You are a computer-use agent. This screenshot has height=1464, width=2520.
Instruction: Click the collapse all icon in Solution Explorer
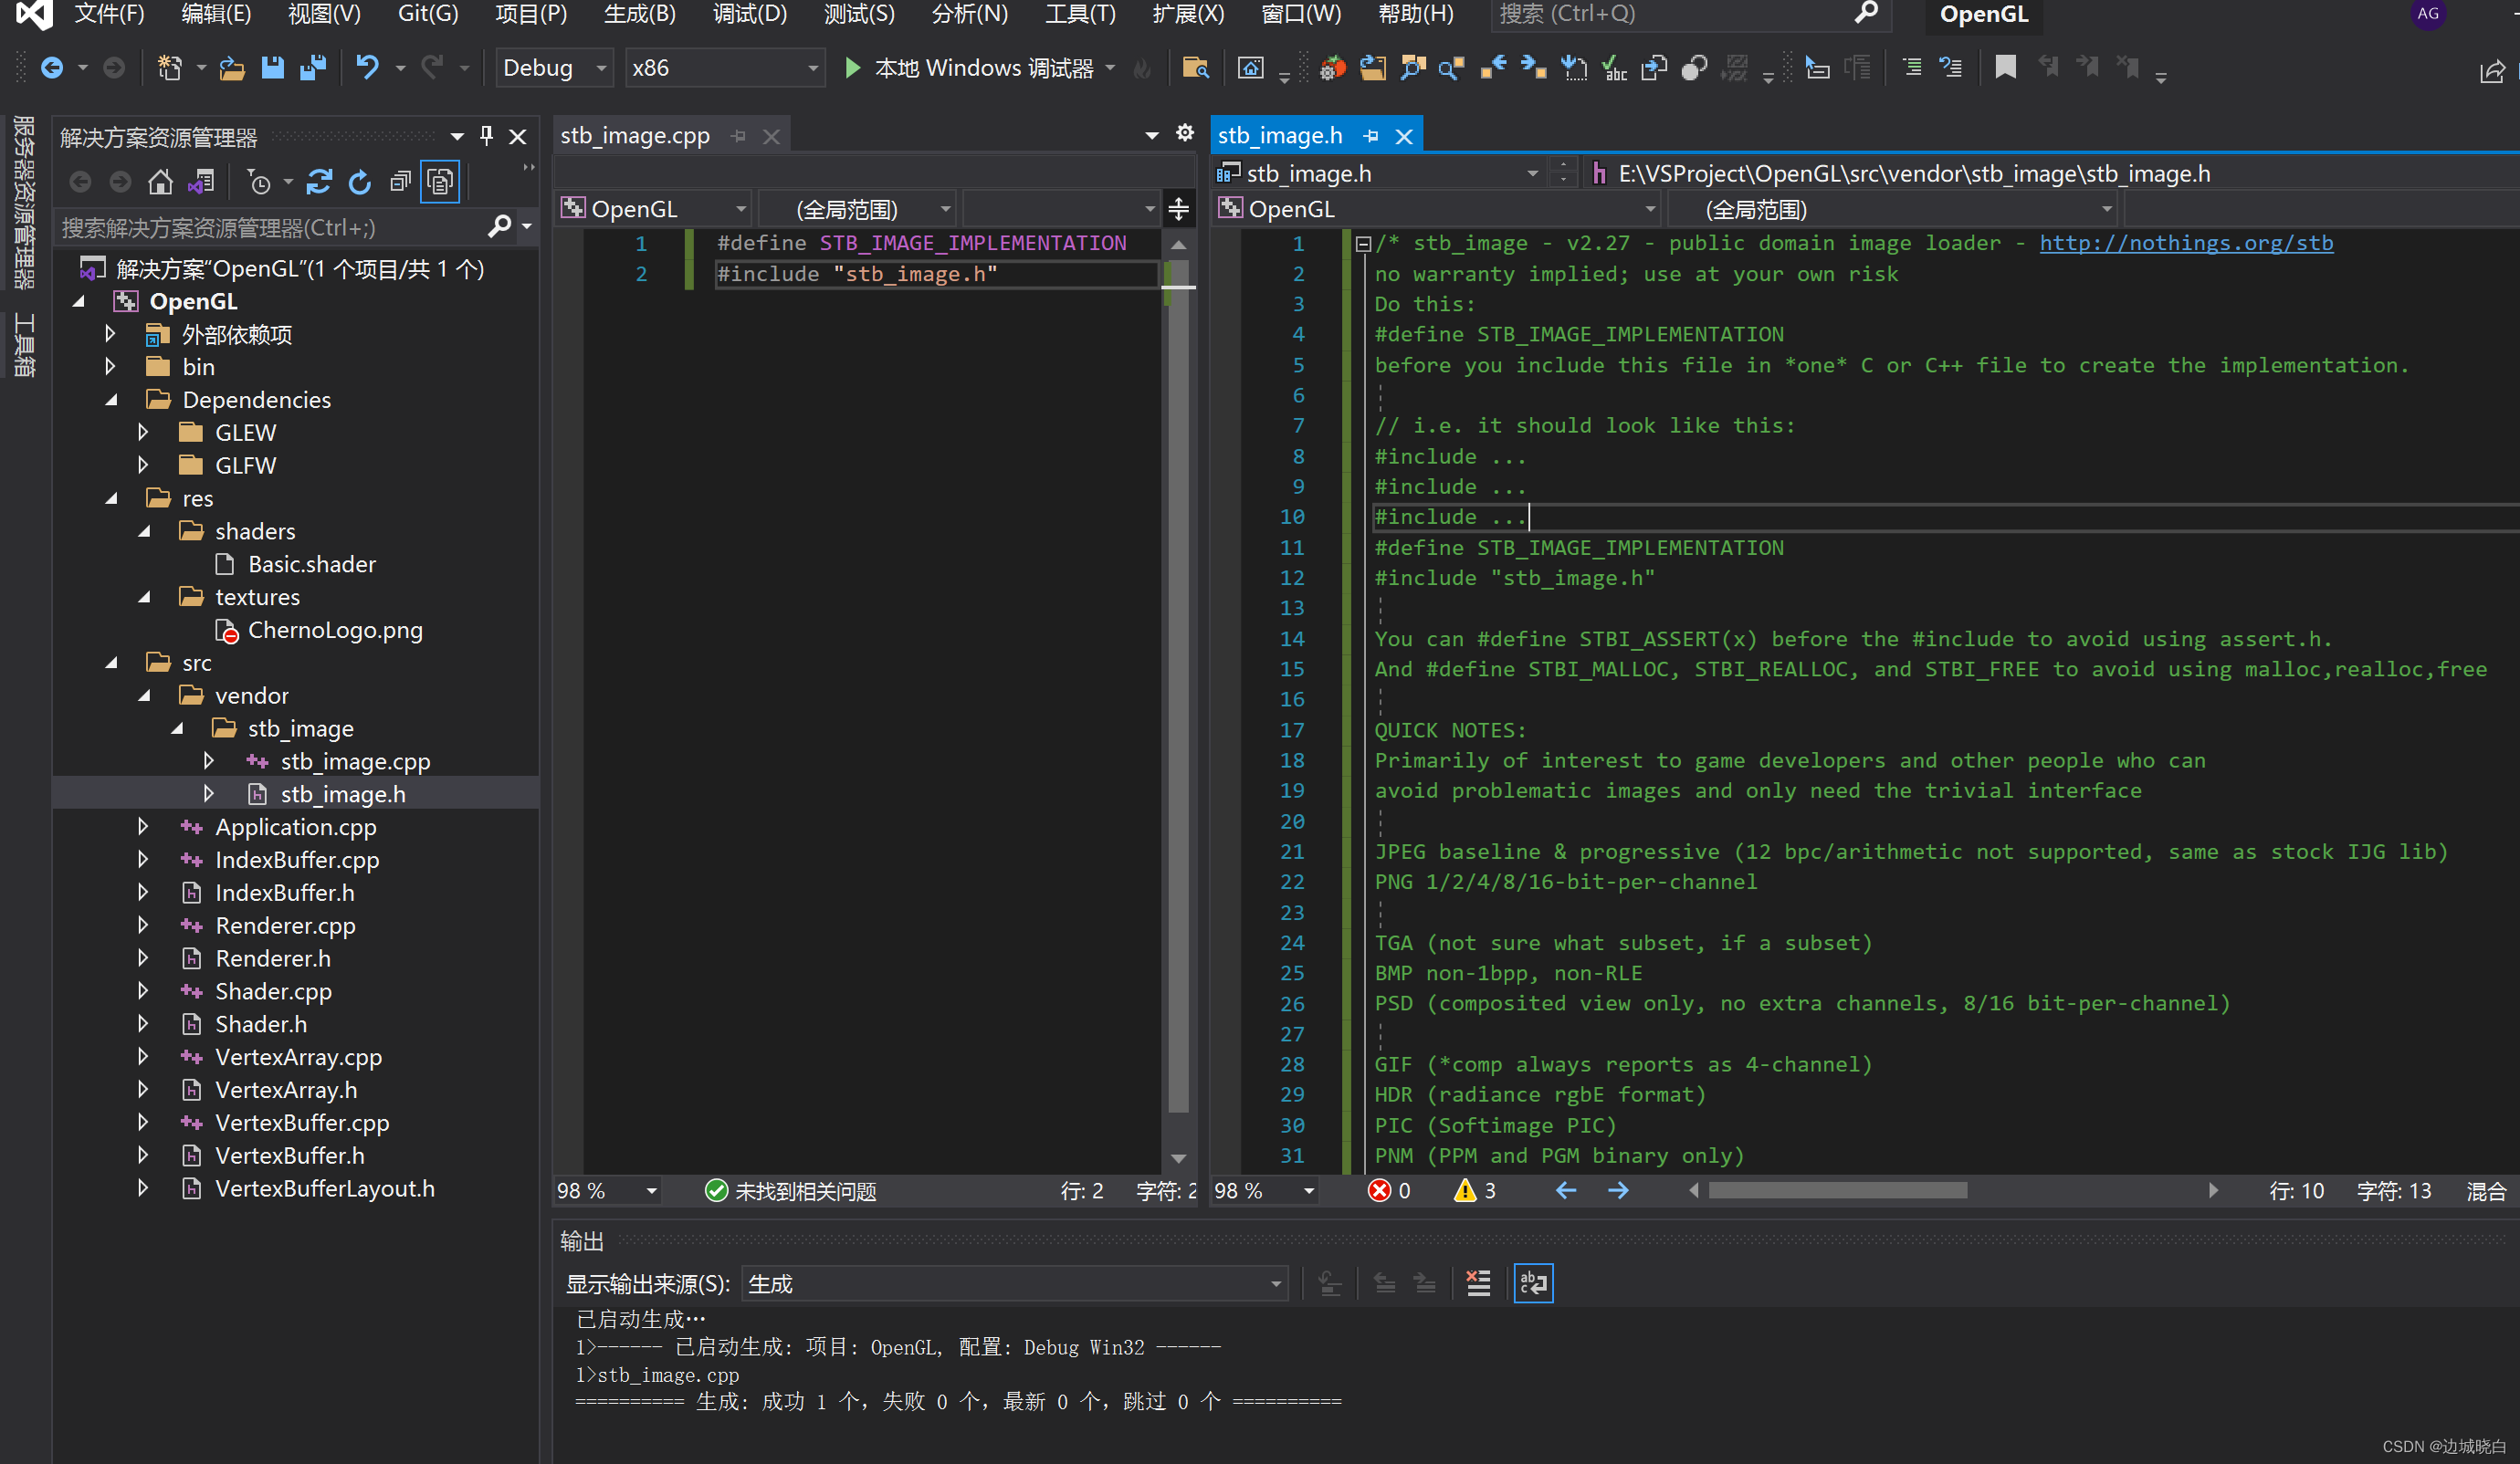[400, 182]
